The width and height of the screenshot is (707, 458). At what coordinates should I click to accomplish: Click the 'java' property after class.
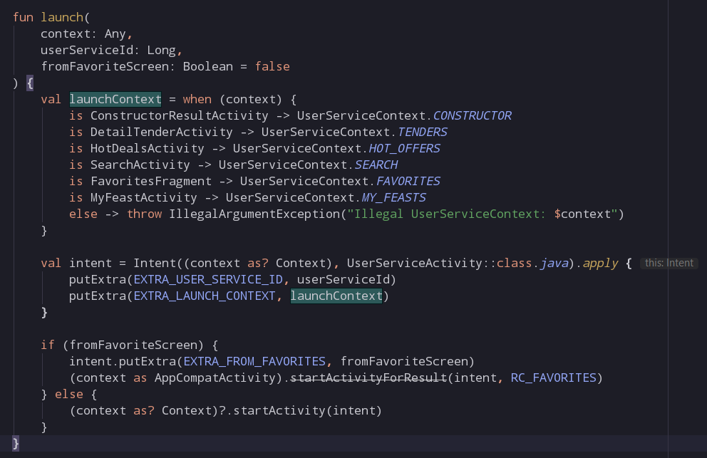554,264
